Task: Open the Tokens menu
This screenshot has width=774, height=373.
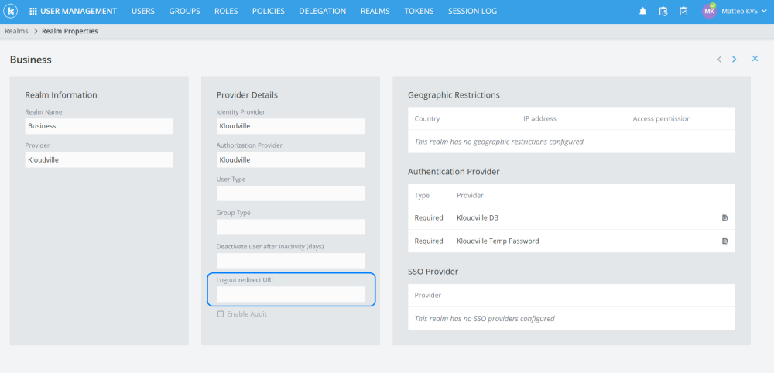Action: tap(419, 12)
